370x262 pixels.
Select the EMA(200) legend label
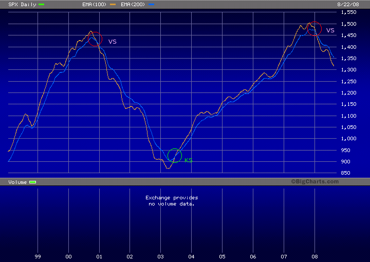133,5
